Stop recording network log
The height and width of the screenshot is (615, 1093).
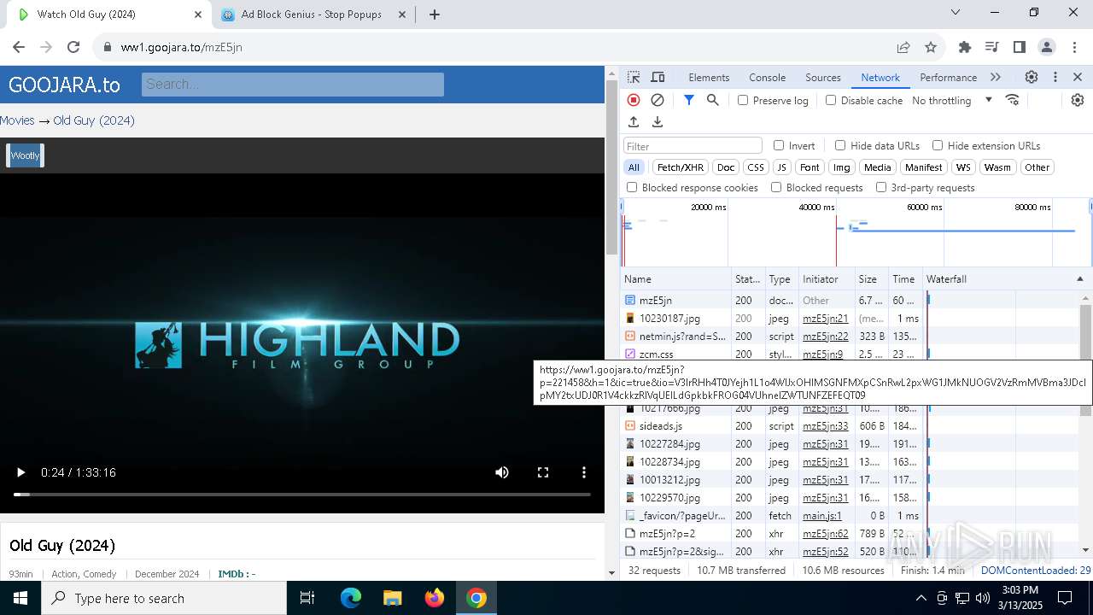pyautogui.click(x=634, y=100)
